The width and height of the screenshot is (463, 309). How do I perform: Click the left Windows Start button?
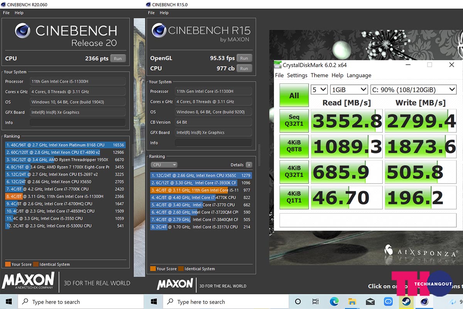8,302
